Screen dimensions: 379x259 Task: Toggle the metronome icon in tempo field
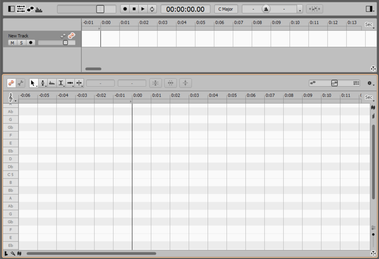click(x=266, y=9)
